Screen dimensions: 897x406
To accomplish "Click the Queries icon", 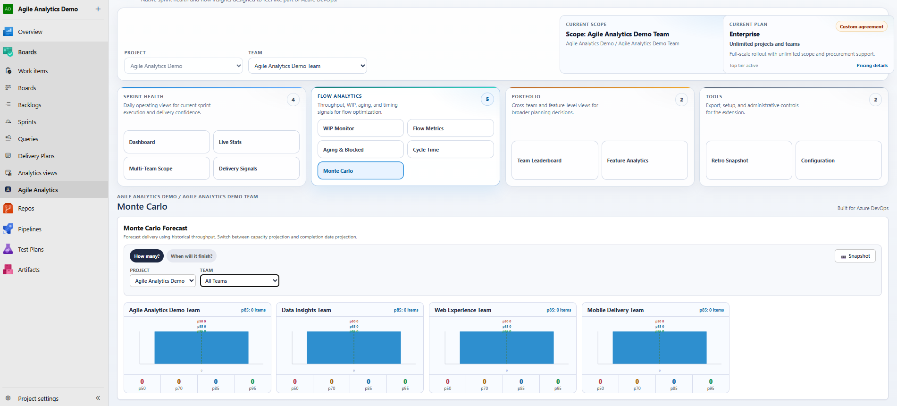I will [8, 139].
